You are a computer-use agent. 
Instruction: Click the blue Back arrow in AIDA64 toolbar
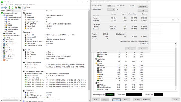coord(2,8)
